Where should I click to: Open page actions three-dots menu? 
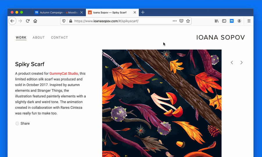pos(175,21)
